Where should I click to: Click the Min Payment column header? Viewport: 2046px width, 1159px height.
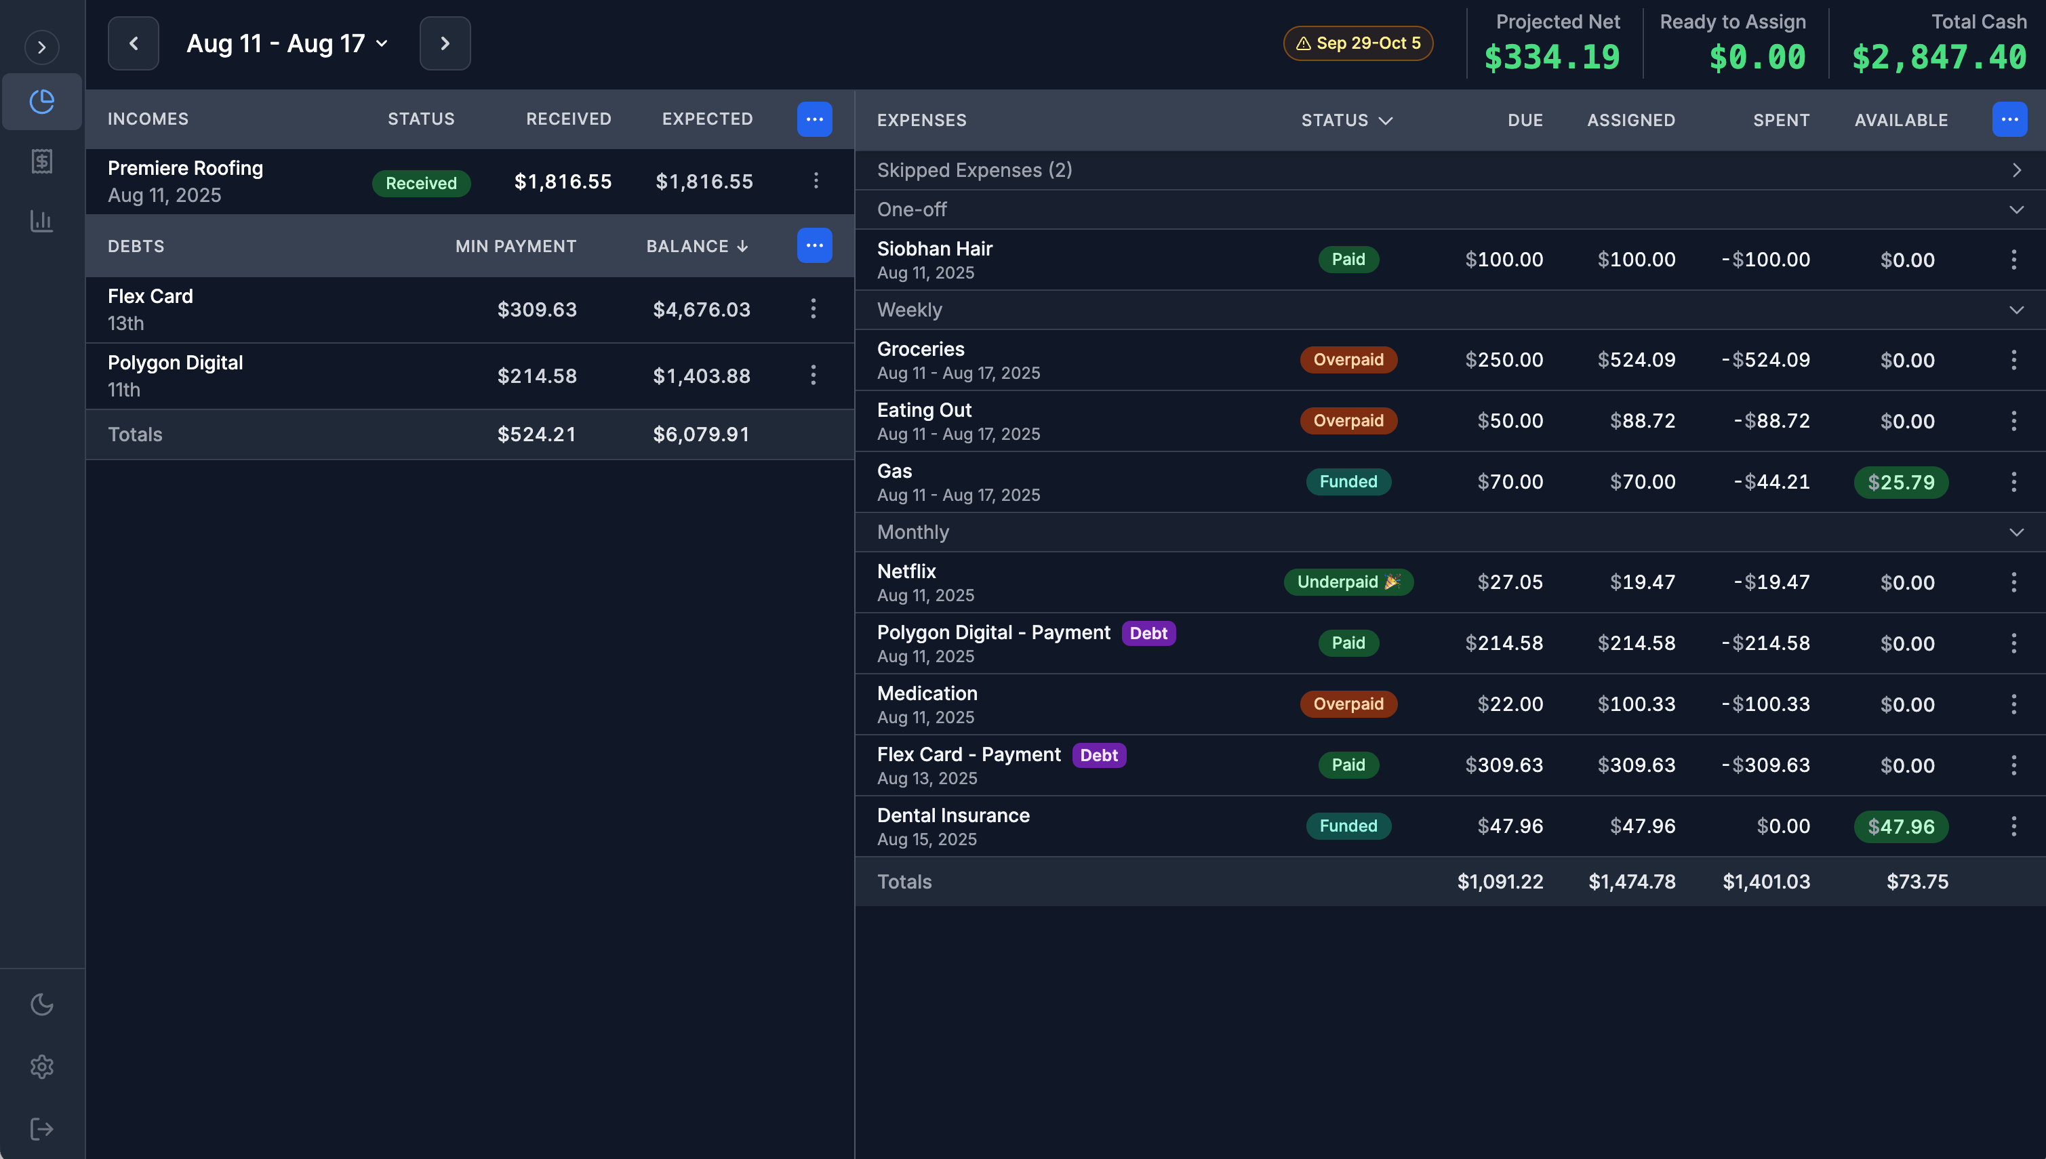point(516,246)
